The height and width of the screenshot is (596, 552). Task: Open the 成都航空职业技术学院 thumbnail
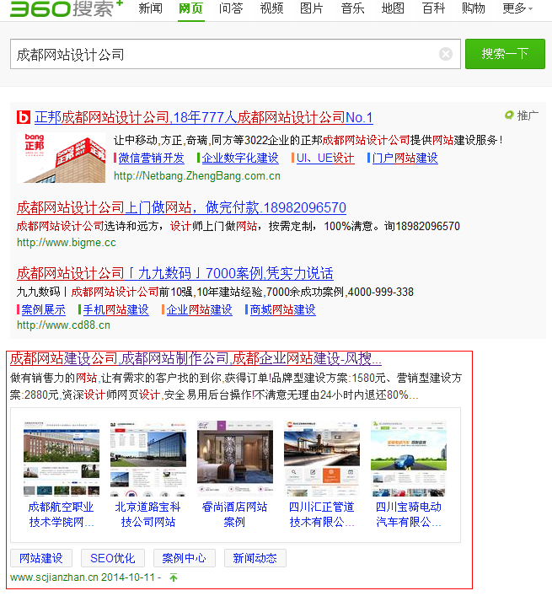[x=62, y=462]
